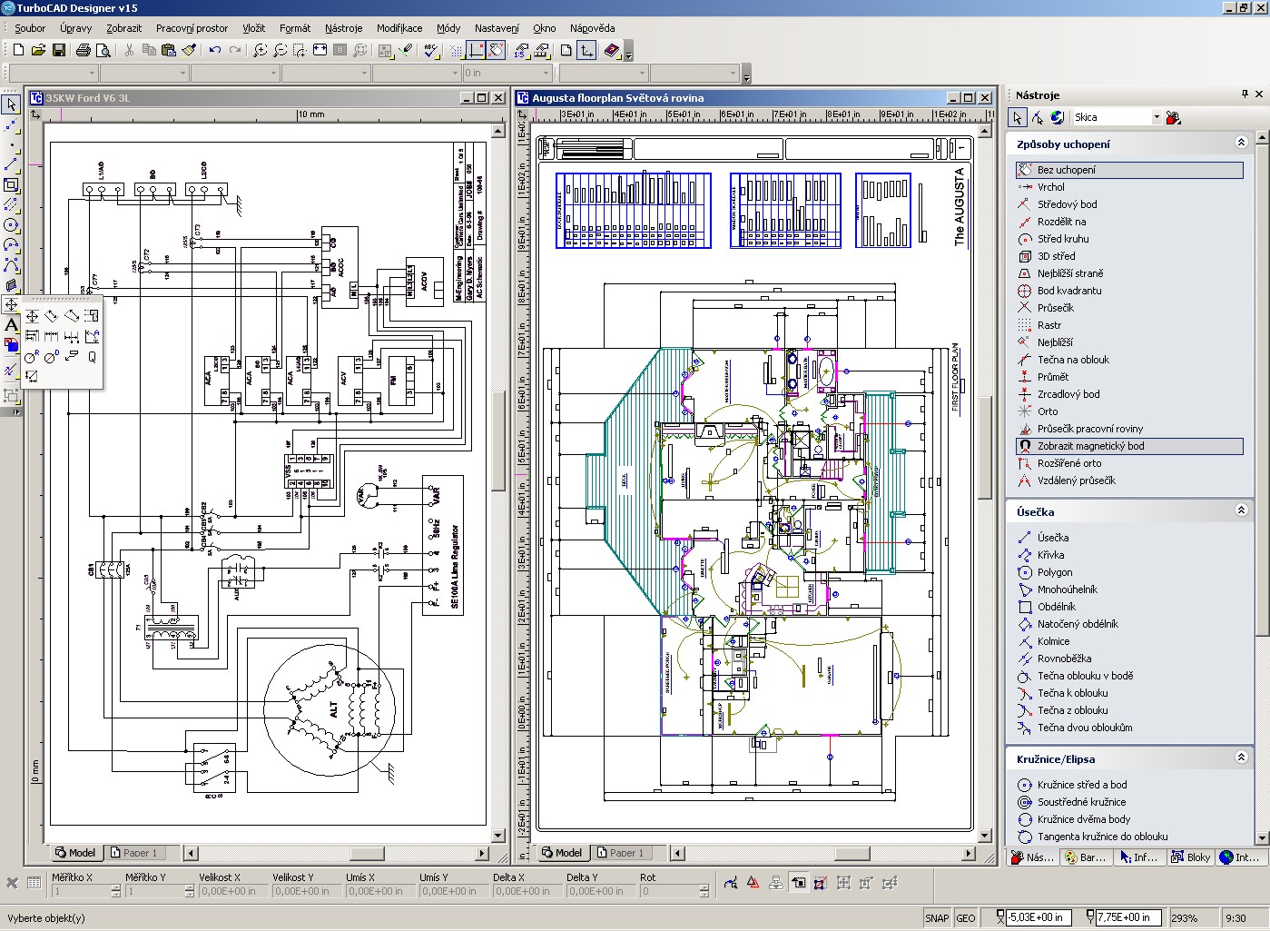Click the Print icon in toolbar

point(84,50)
